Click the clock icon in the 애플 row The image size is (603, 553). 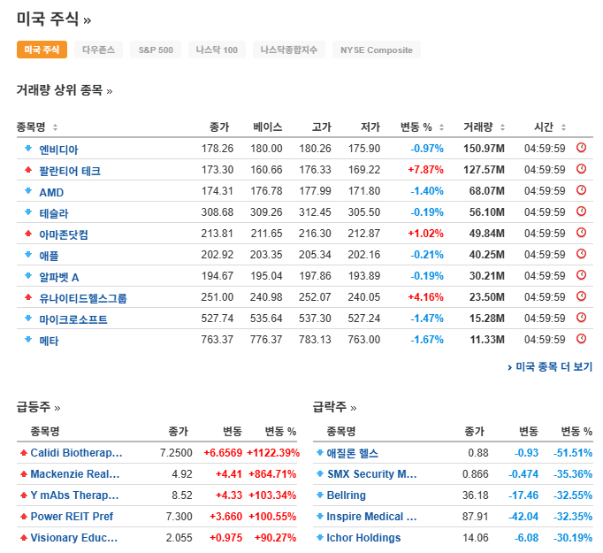[x=581, y=254]
